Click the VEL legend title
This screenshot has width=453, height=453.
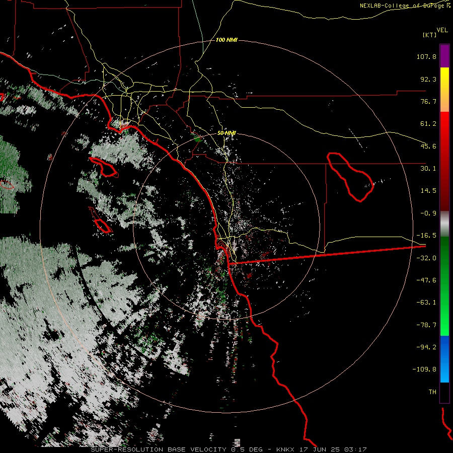pyautogui.click(x=442, y=30)
